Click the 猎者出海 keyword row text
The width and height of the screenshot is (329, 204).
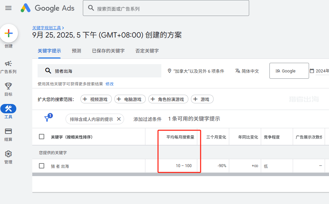coord(60,166)
